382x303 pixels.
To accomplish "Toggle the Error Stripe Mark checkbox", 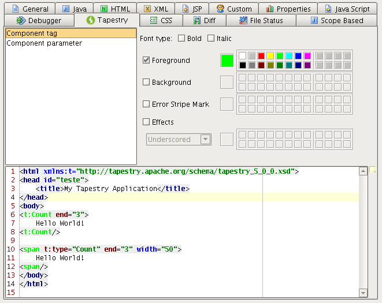I will [146, 104].
